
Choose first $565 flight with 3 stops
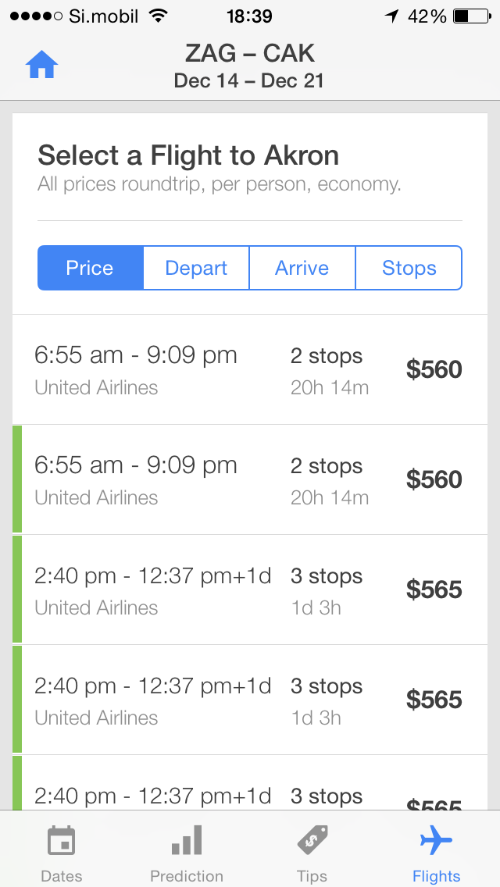(x=250, y=590)
